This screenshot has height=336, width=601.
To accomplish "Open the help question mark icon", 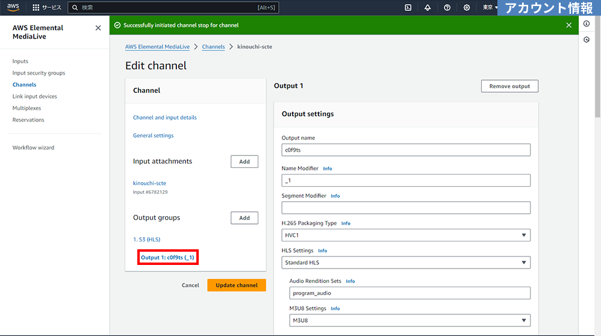I will coord(447,8).
